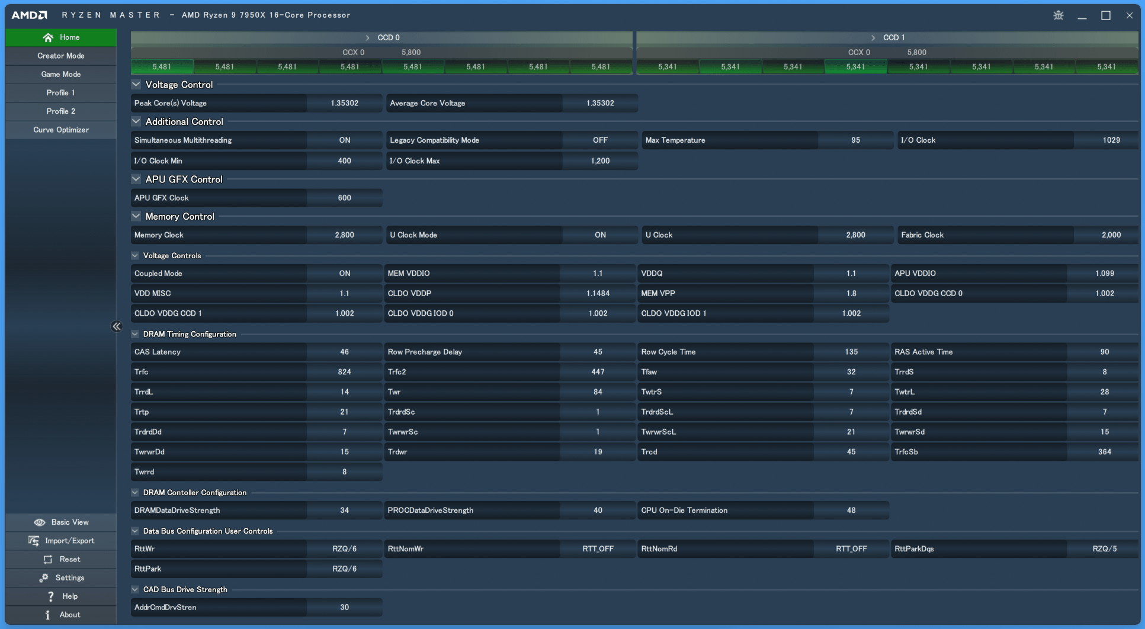Open Help from sidebar
The width and height of the screenshot is (1145, 629).
61,596
